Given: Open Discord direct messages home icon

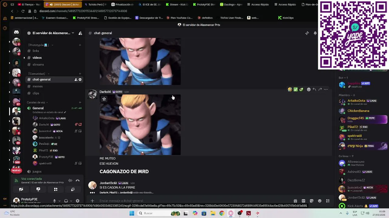Looking at the screenshot, I should click(x=16, y=32).
